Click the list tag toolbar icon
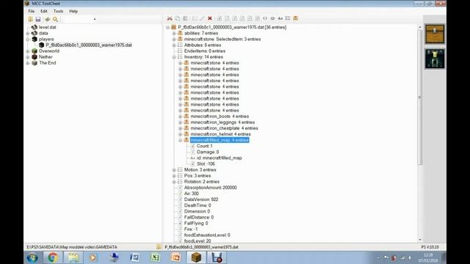The image size is (470, 264). [x=288, y=18]
